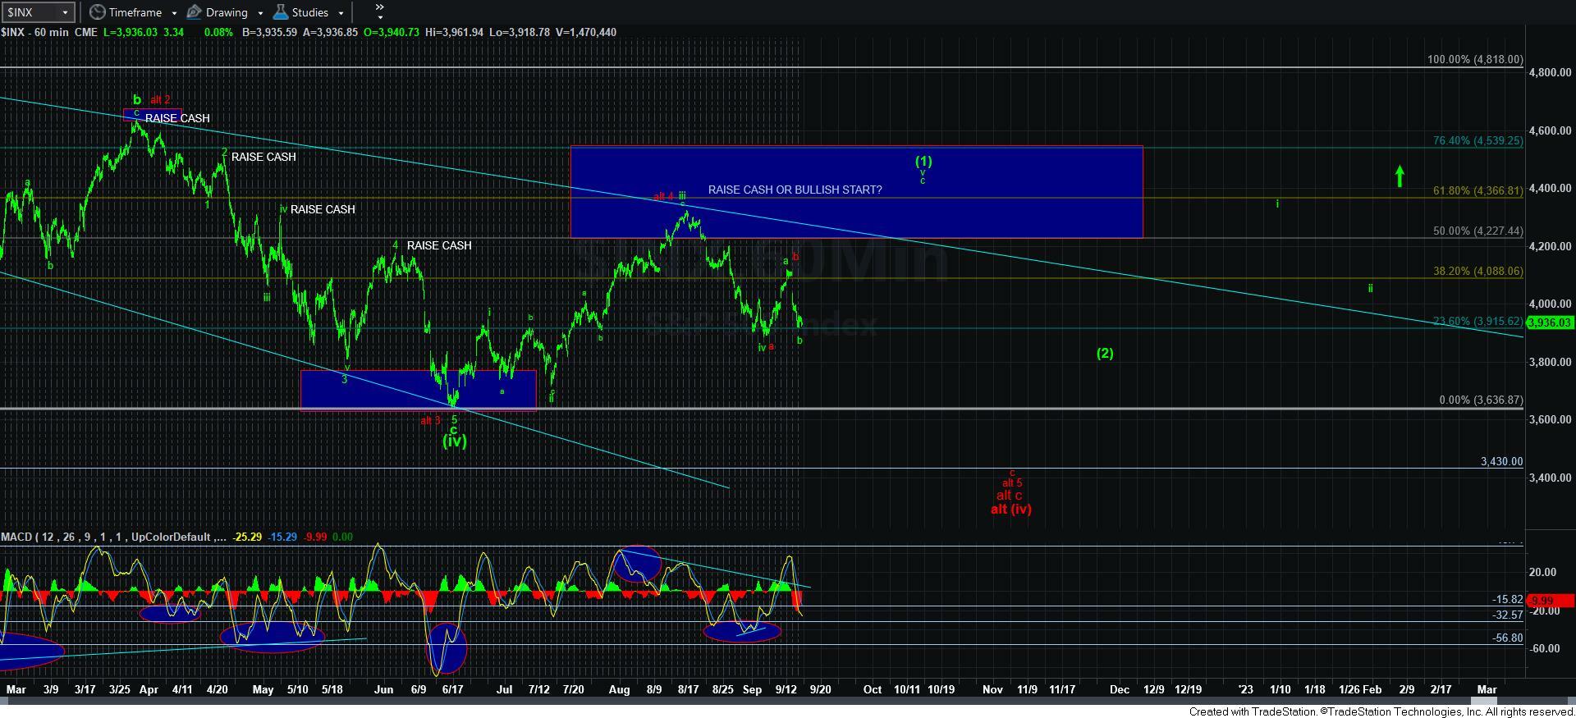
Task: Expand the Timeframe dropdown arrow
Action: click(174, 13)
